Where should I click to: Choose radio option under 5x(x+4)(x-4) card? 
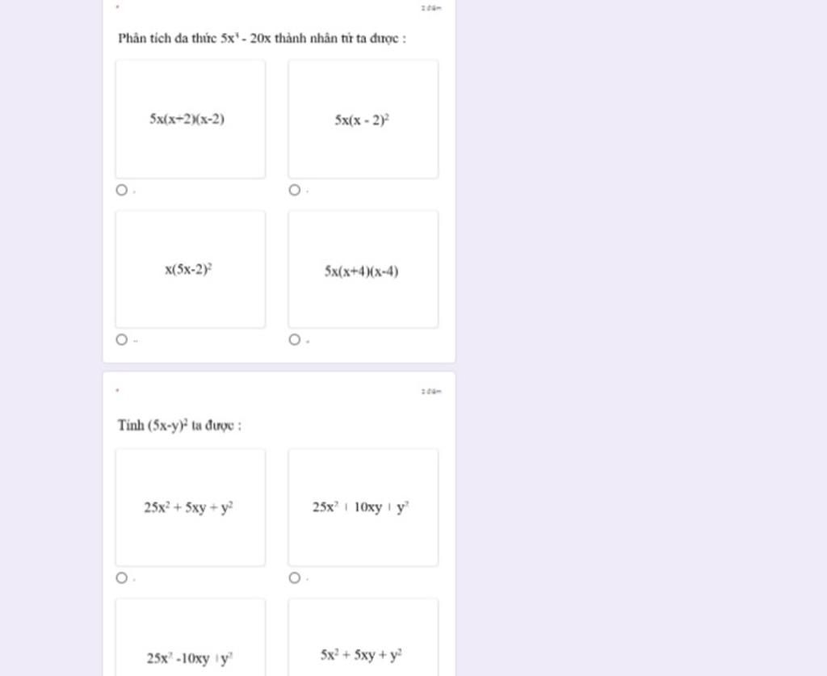tap(295, 339)
